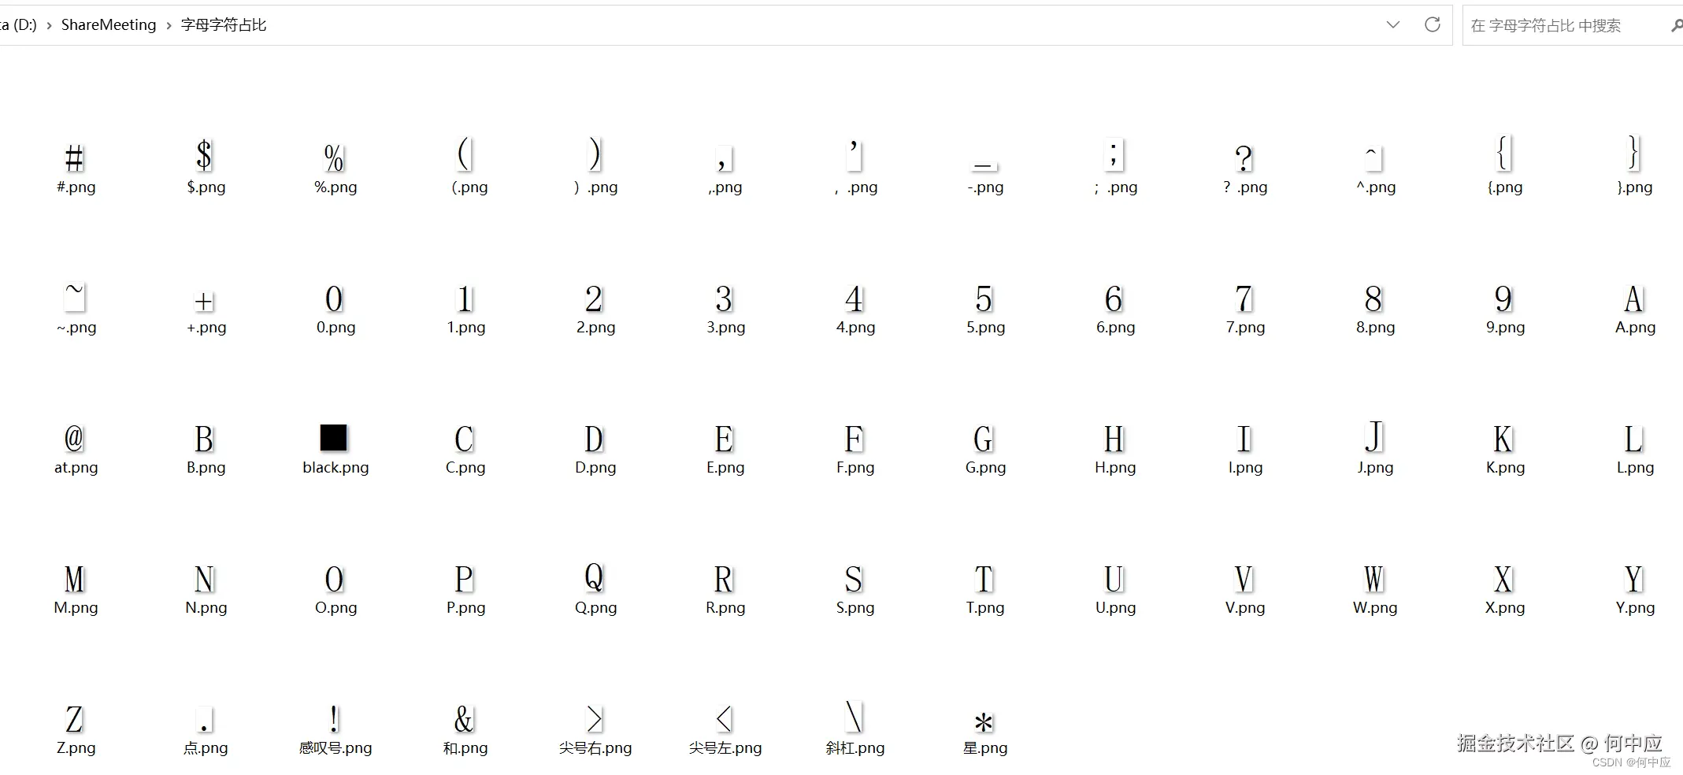Select the 尖号右.png file icon

[595, 719]
